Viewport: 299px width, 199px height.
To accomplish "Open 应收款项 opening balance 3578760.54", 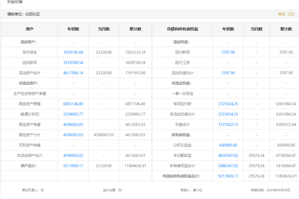I will [73, 63].
